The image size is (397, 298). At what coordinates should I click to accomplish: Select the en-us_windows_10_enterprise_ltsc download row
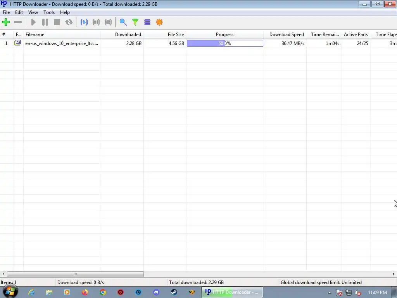point(198,43)
